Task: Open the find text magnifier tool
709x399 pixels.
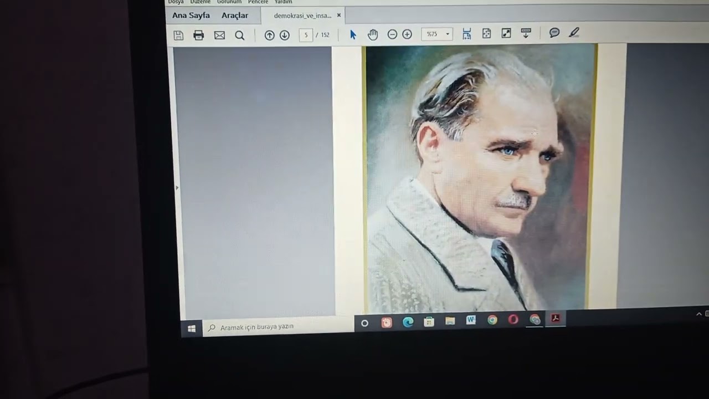Action: 239,35
